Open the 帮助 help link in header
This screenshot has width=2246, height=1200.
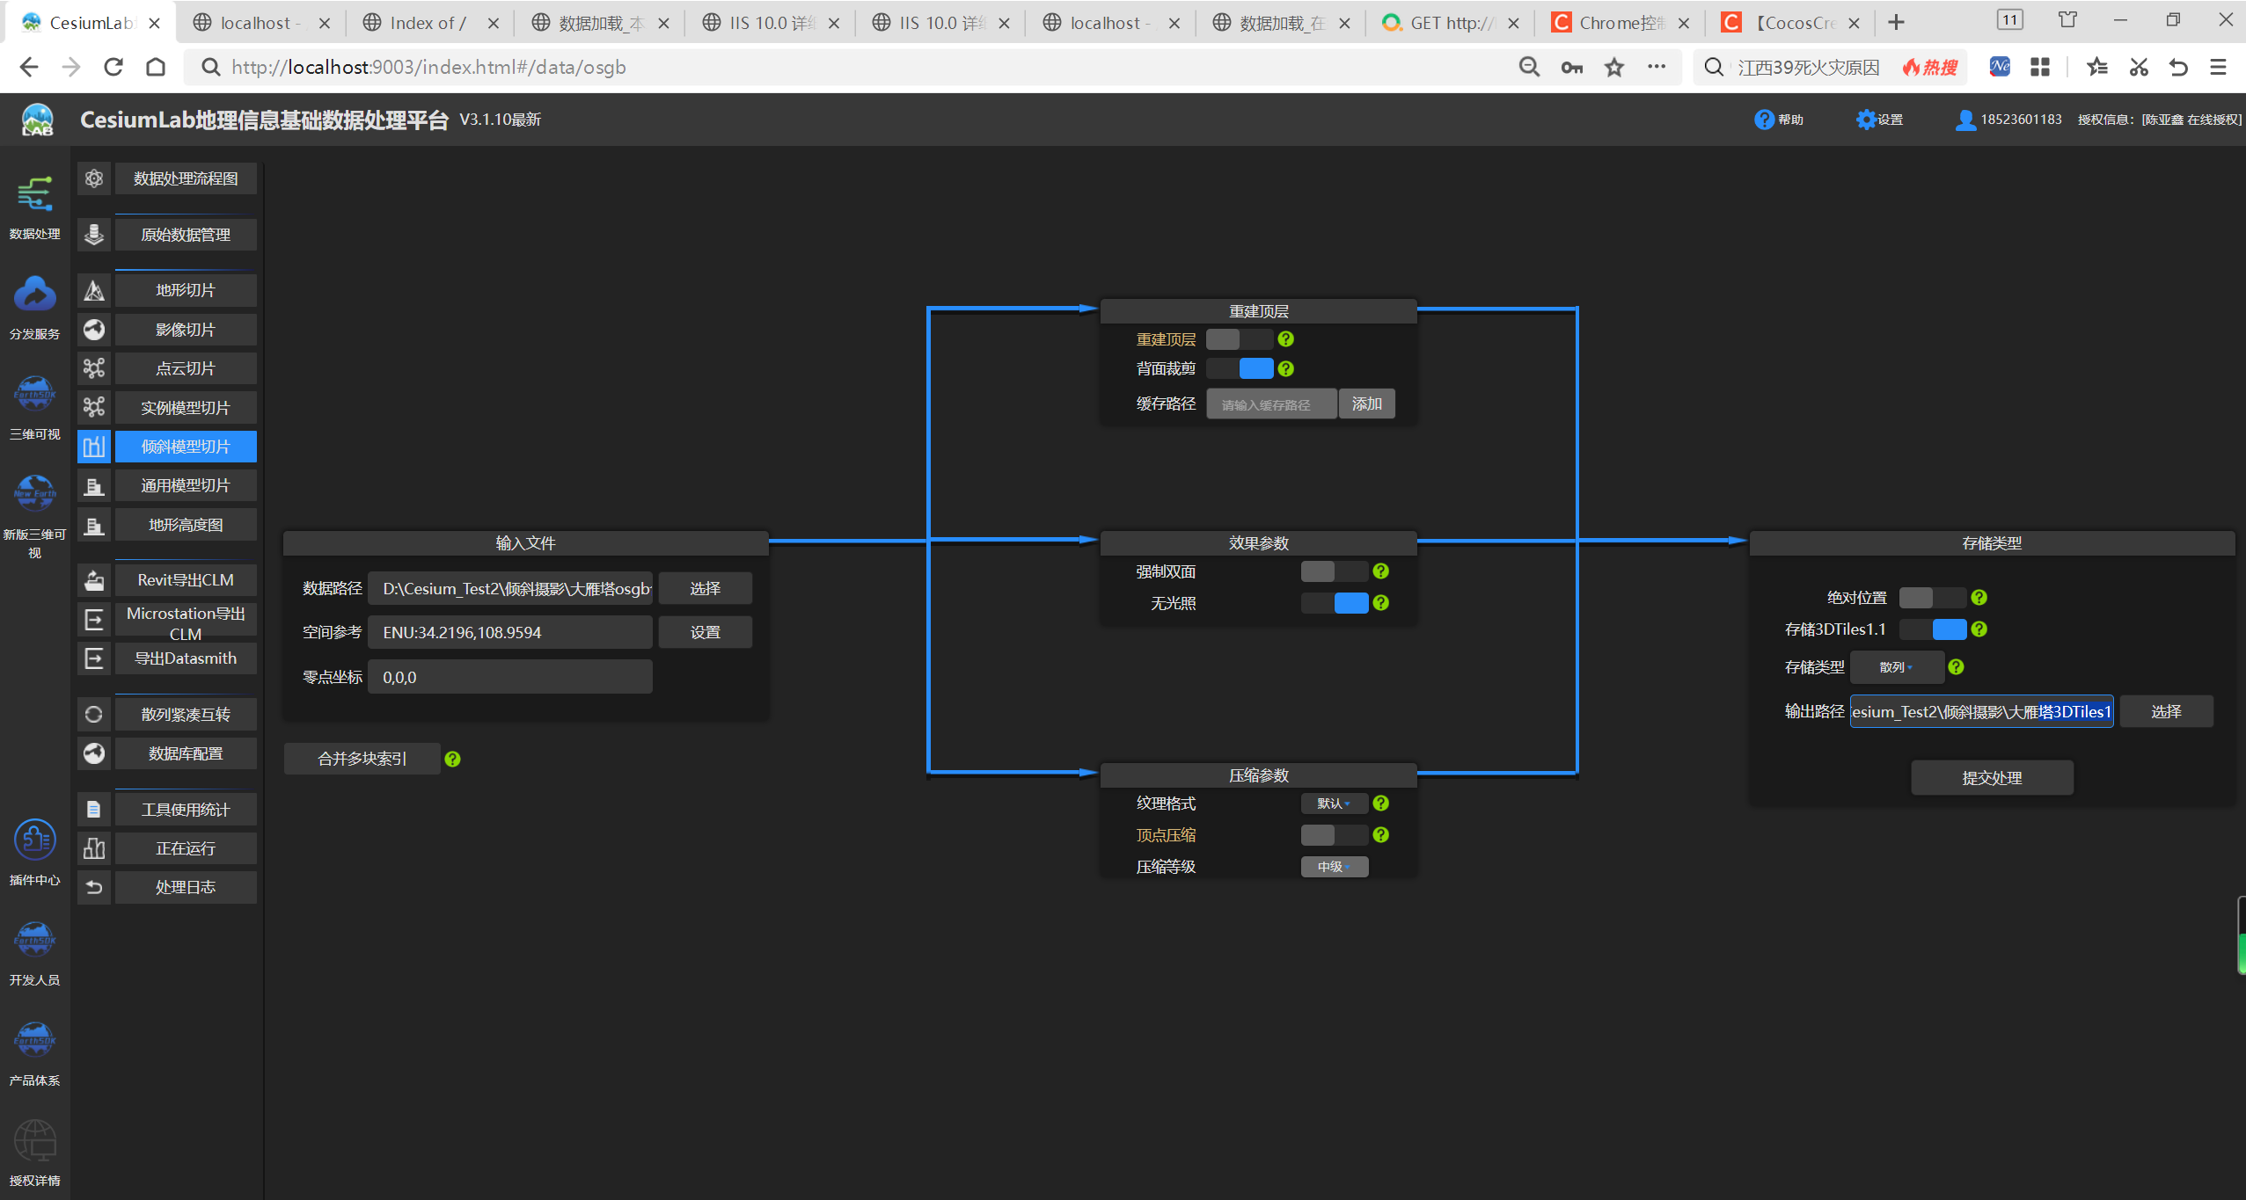(x=1778, y=120)
